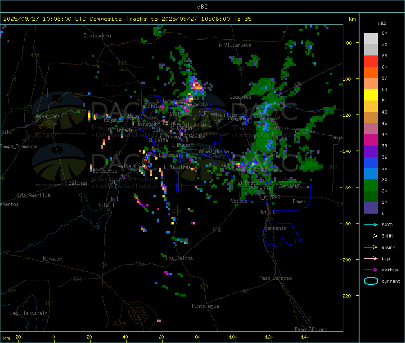Click the 'Los_Toldos' map label

tap(179, 258)
